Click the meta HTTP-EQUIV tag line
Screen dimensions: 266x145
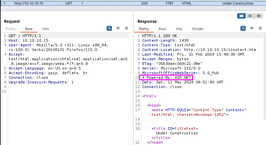click(199, 112)
